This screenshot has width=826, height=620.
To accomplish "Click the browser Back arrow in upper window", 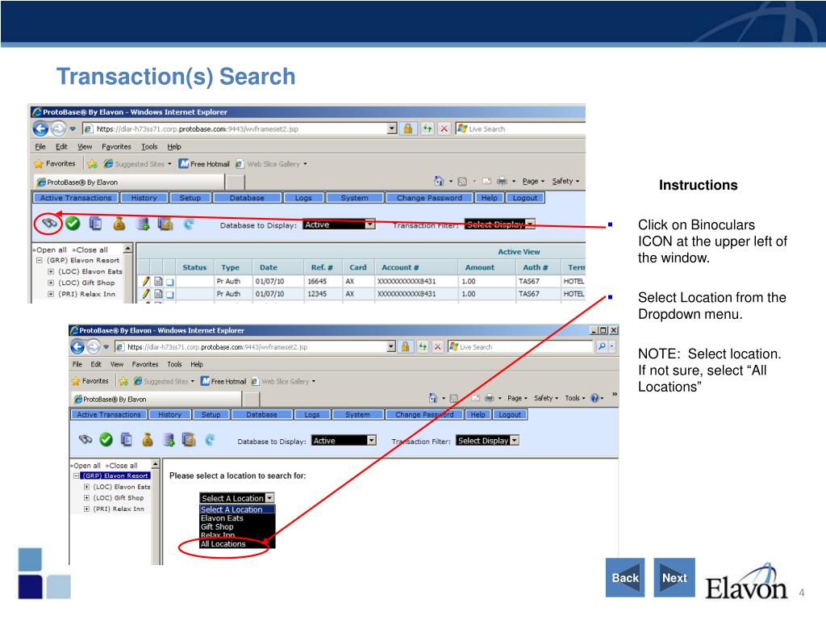I will pos(40,128).
